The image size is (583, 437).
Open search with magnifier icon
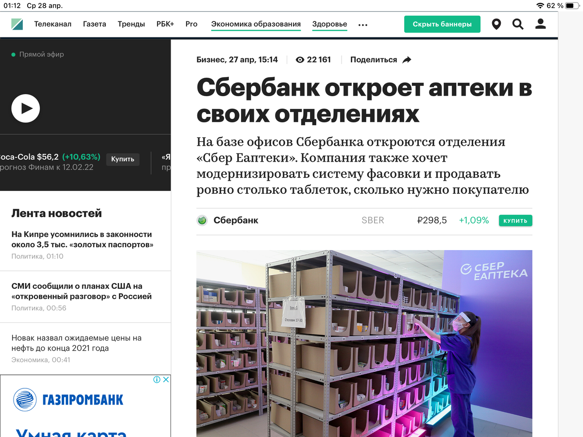518,24
